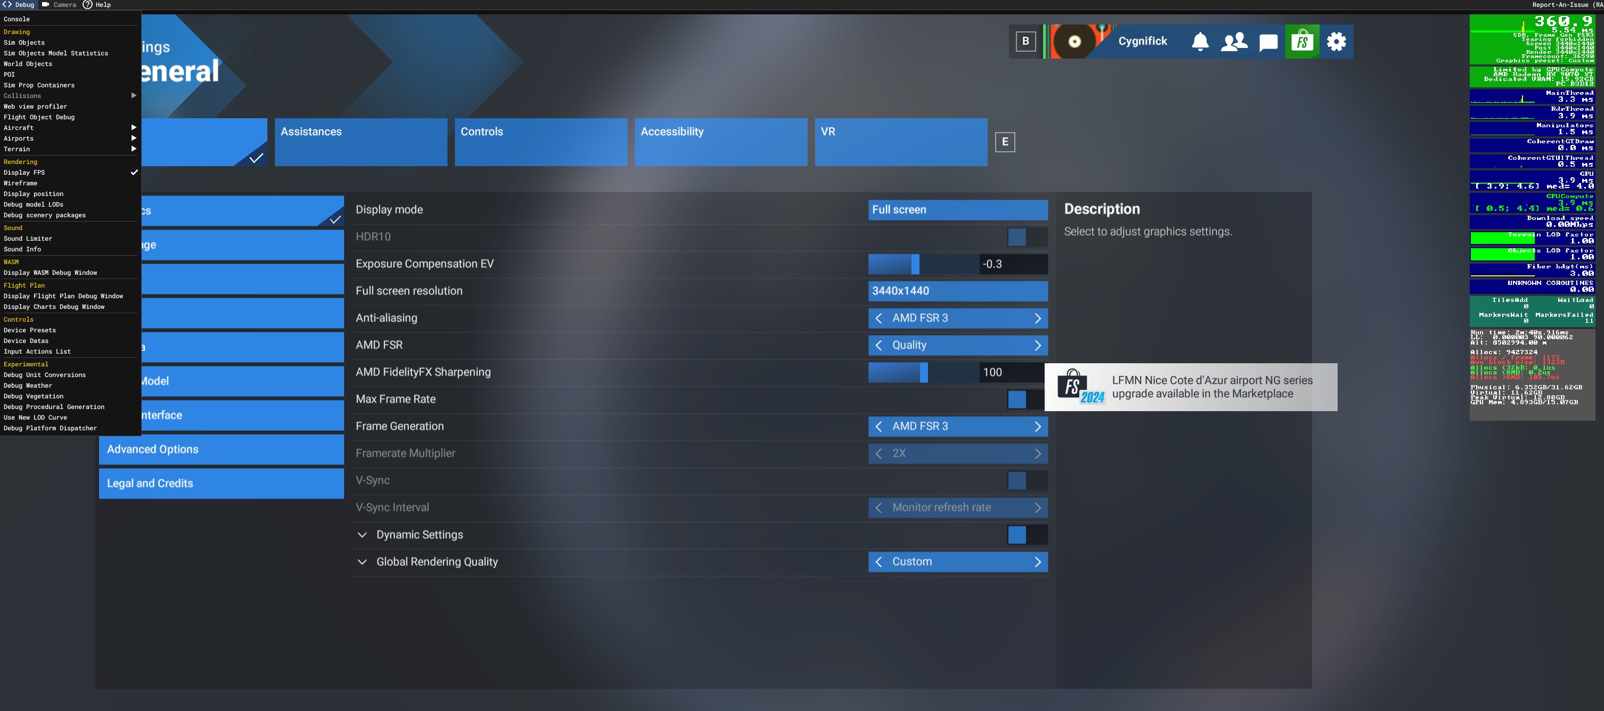Open Advanced Options category
Viewport: 1604px width, 711px height.
coord(221,450)
